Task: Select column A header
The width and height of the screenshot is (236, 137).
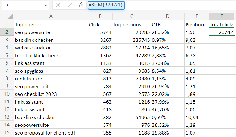Action: tap(51, 16)
